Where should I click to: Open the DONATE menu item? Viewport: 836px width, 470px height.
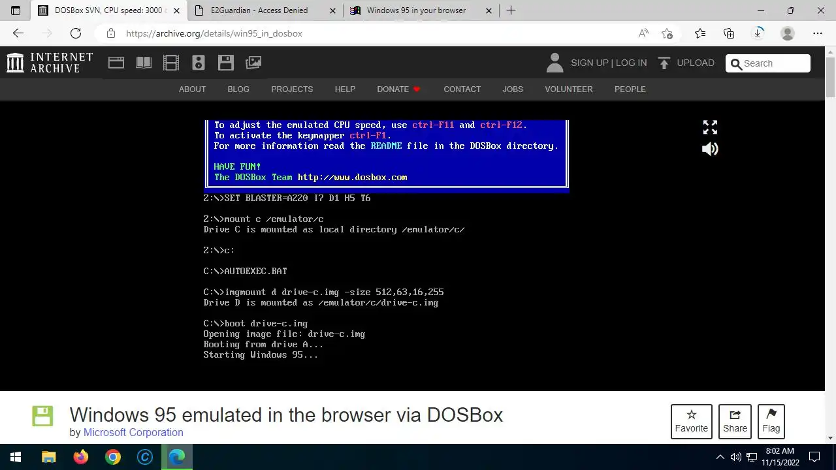click(x=398, y=89)
